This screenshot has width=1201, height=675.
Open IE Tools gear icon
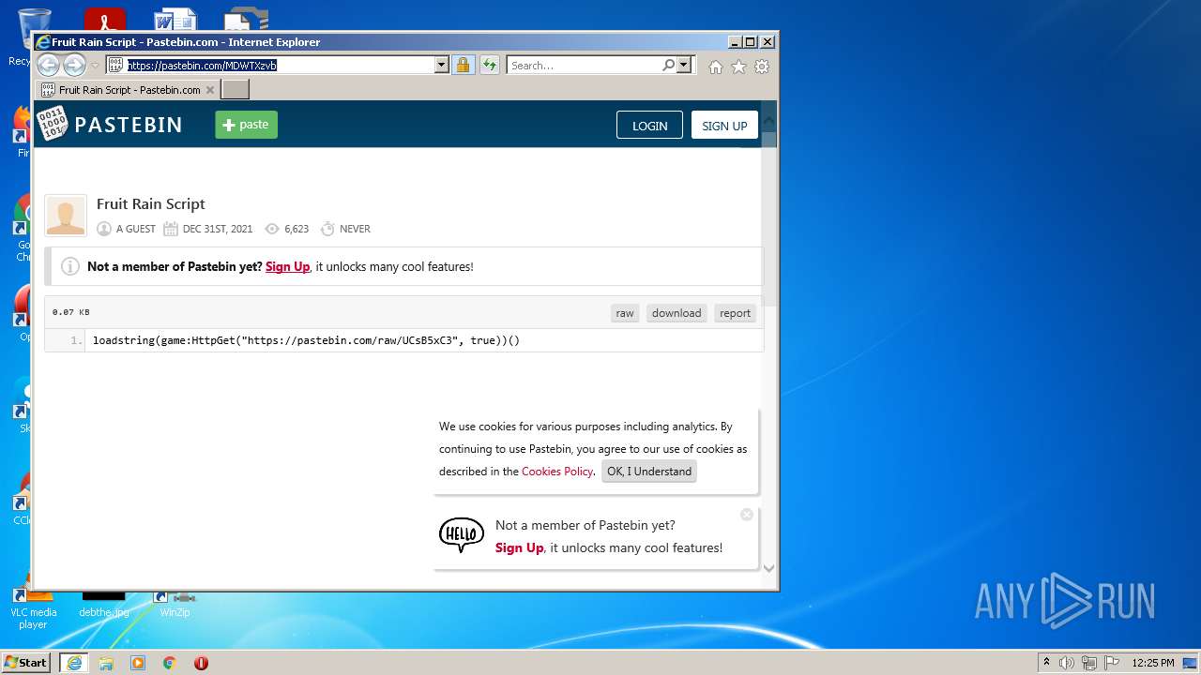click(762, 67)
